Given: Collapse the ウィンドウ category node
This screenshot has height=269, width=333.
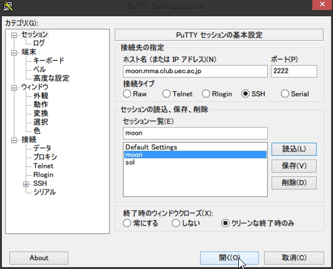Looking at the screenshot, I should click(14, 88).
